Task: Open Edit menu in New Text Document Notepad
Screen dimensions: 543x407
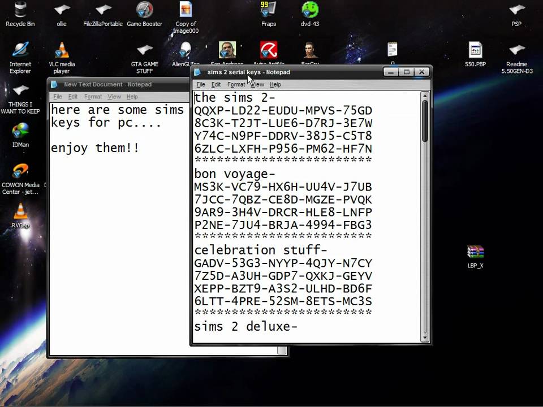Action: coord(73,97)
